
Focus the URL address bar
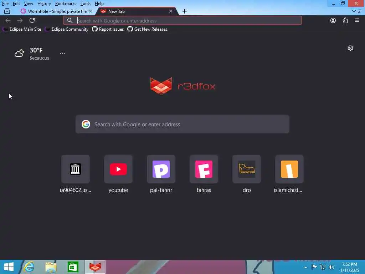pyautogui.click(x=182, y=20)
